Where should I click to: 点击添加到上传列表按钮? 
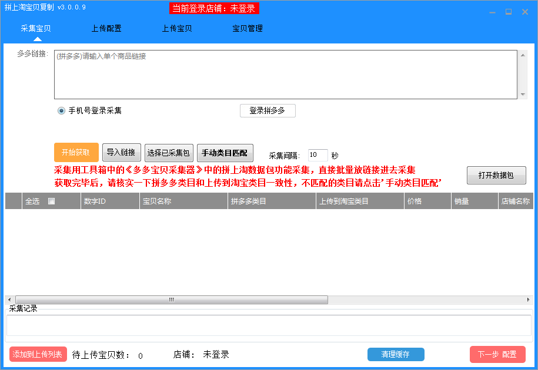[38, 354]
